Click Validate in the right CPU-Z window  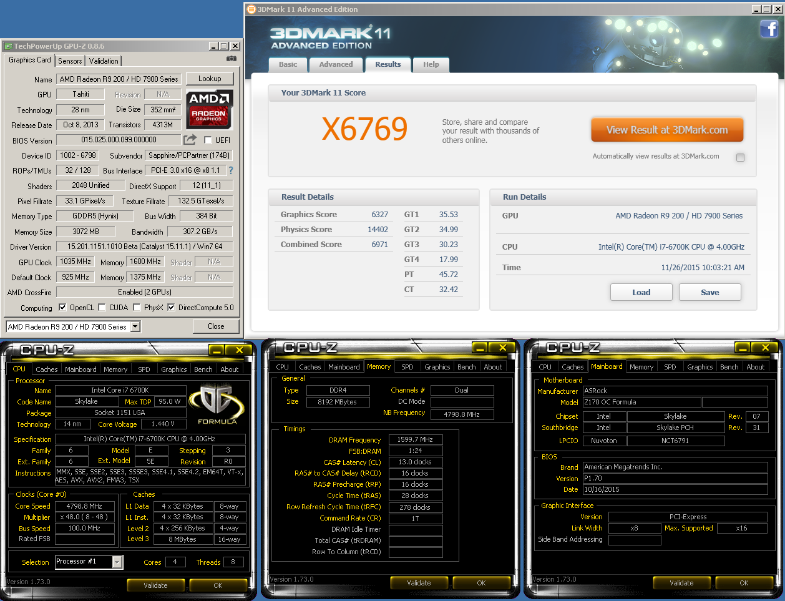[x=681, y=583]
